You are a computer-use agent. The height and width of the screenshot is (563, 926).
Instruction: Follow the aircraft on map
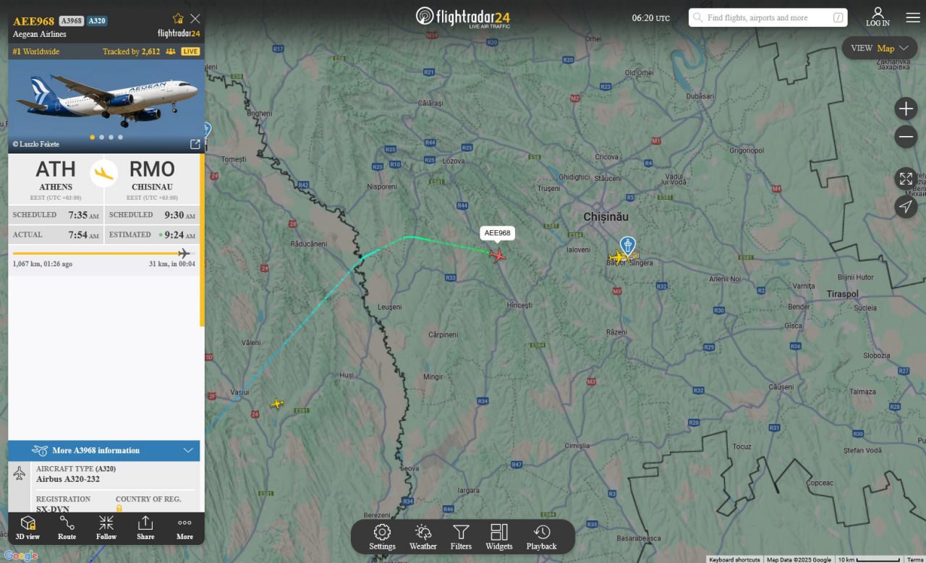(106, 528)
